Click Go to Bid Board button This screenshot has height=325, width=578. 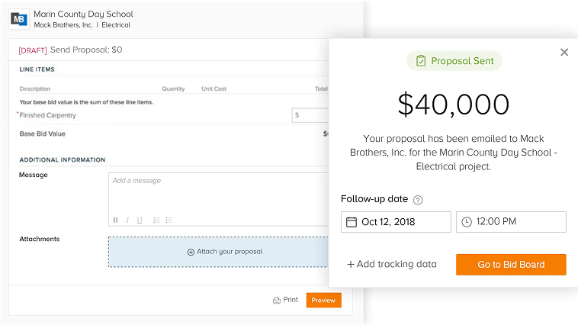(511, 265)
